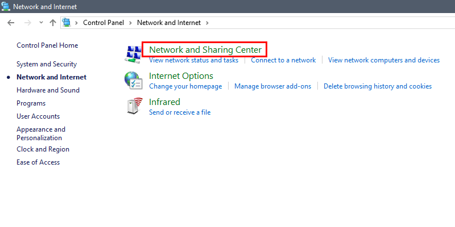This screenshot has width=455, height=227.
Task: Open the Infrared heading
Action: pyautogui.click(x=164, y=102)
